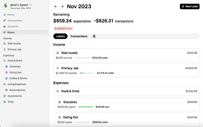
Task: Open the Groceries expense card
Action: pos(127,104)
